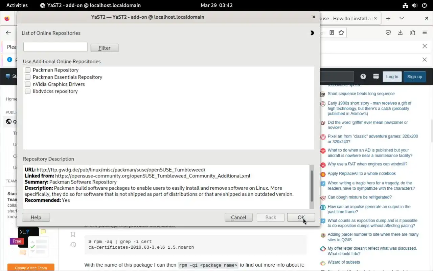
Task: Click the Log in button
Action: [392, 77]
